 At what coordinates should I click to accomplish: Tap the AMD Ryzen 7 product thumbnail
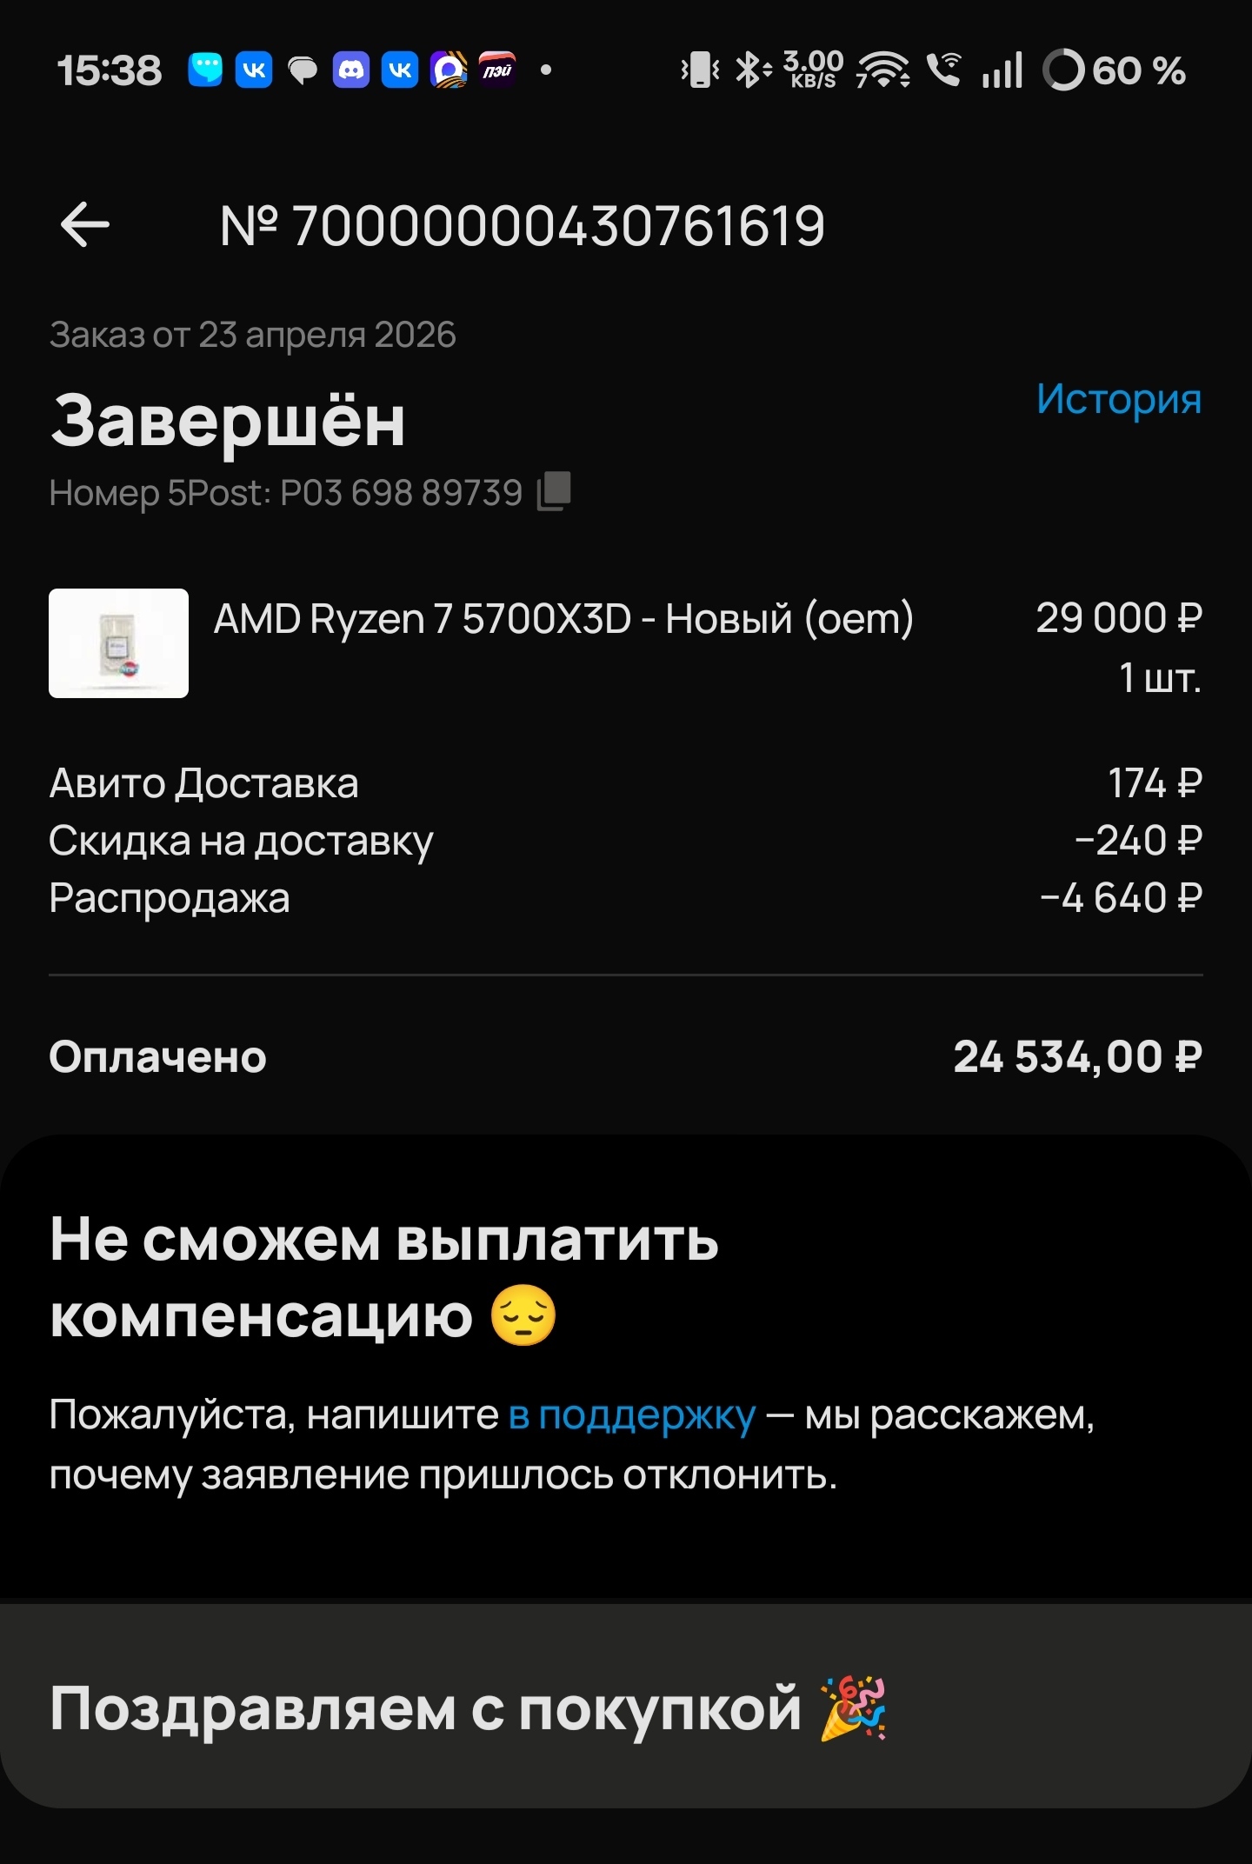(118, 643)
